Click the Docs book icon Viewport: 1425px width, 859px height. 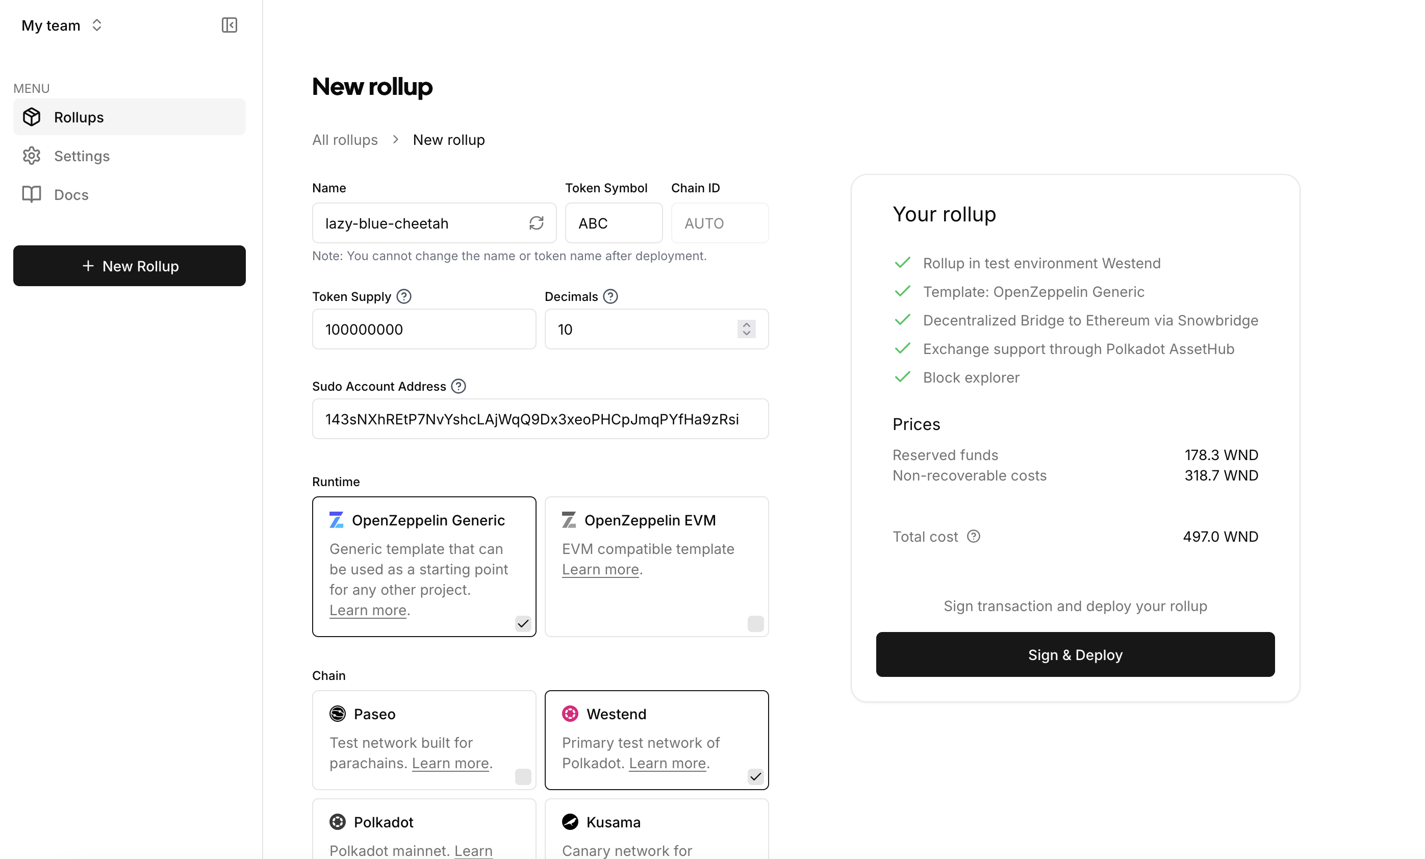click(x=32, y=194)
